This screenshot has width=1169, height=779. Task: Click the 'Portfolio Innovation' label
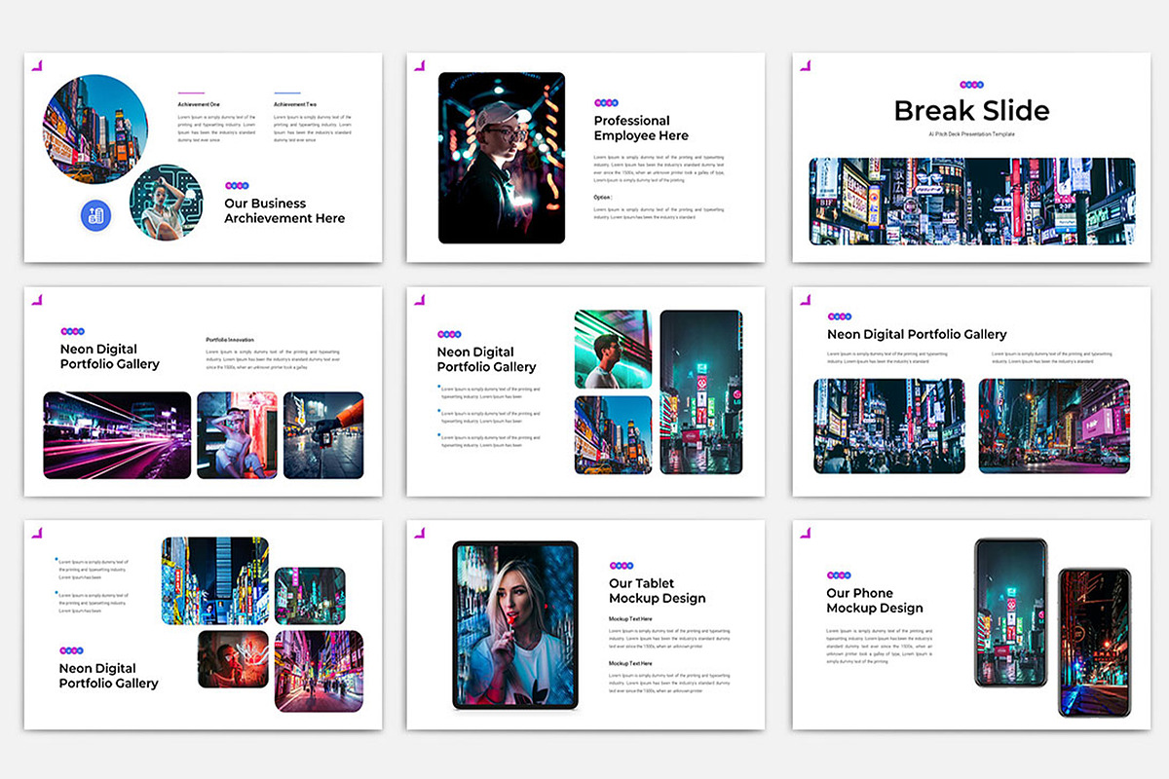229,340
